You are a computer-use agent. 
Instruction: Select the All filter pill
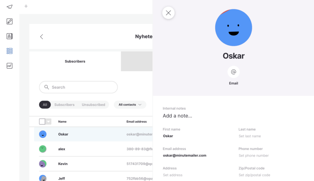(x=45, y=104)
